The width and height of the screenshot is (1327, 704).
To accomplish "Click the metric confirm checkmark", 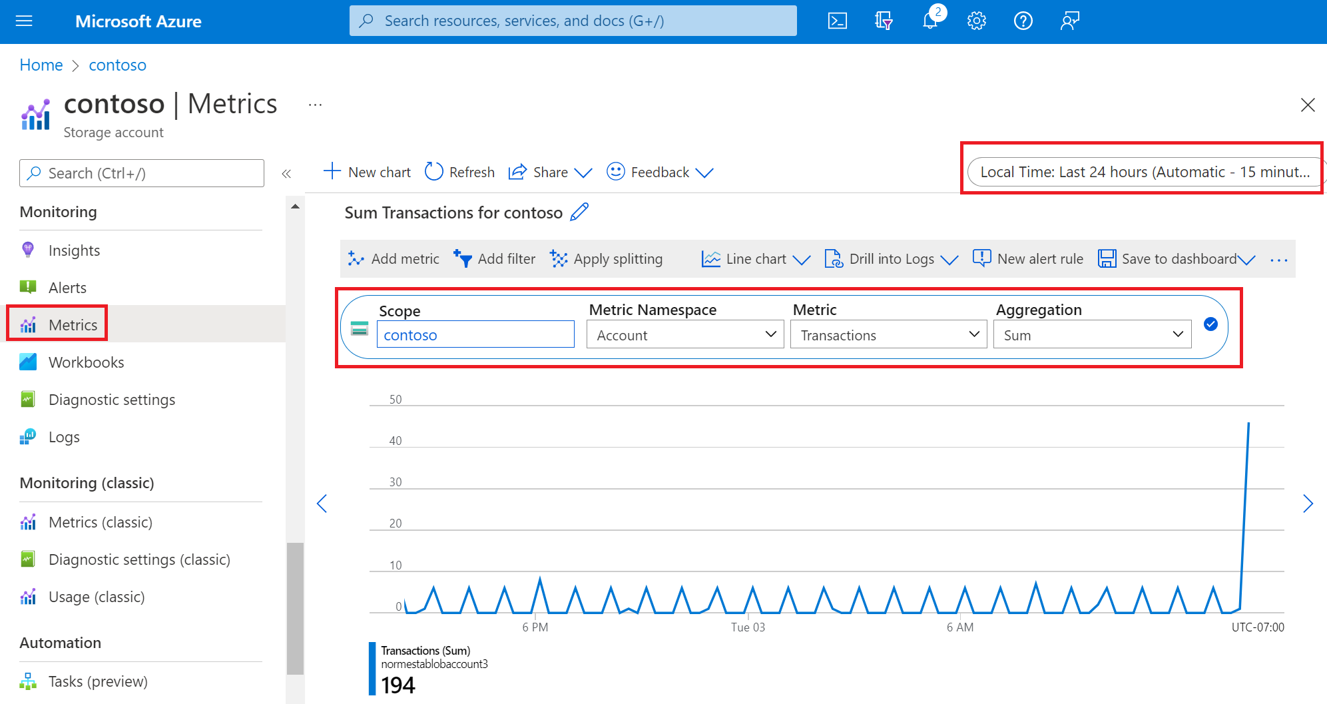I will click(1210, 324).
